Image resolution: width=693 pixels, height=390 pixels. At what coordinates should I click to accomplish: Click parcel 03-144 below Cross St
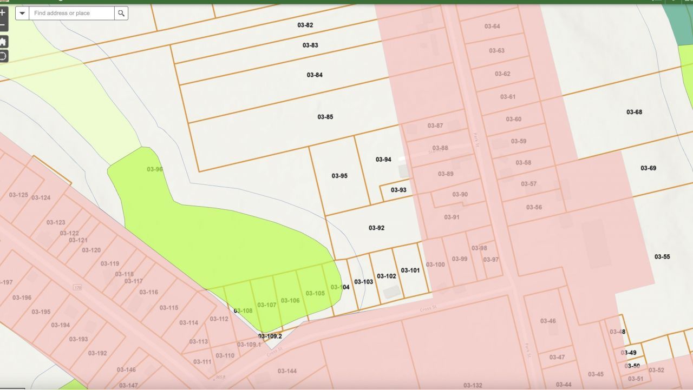point(287,371)
